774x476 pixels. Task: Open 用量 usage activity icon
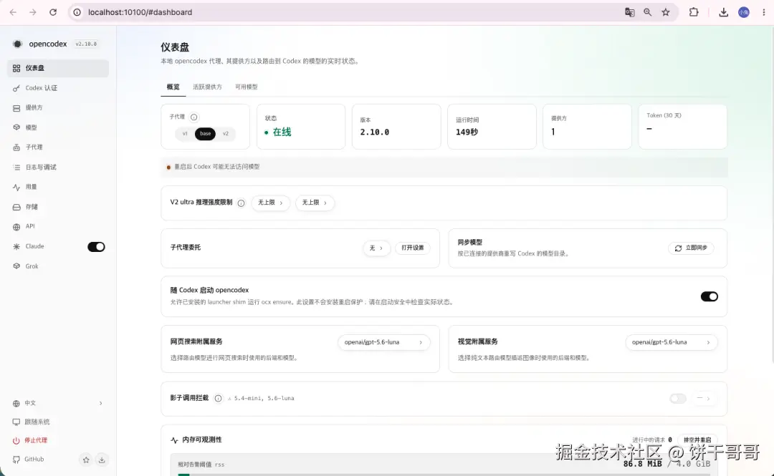point(16,187)
